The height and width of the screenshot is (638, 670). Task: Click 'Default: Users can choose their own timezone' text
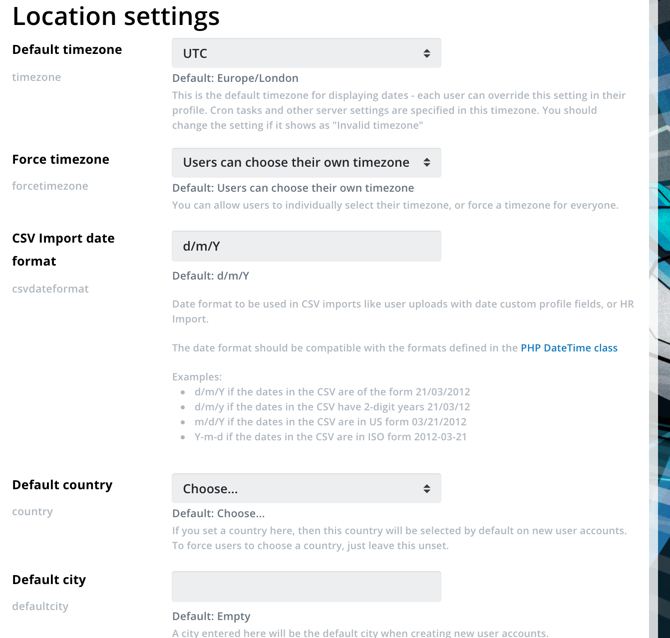[293, 188]
